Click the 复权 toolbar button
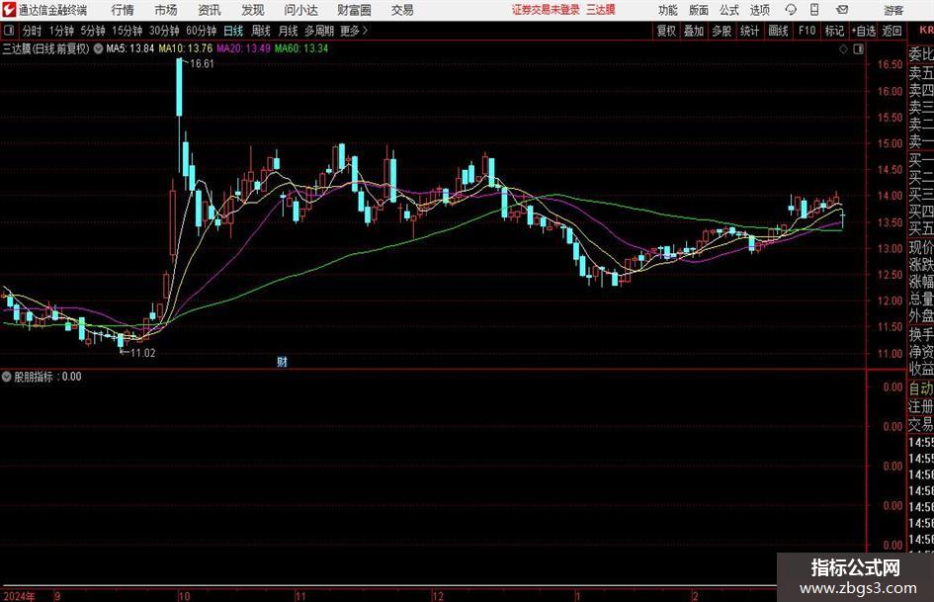 666,31
